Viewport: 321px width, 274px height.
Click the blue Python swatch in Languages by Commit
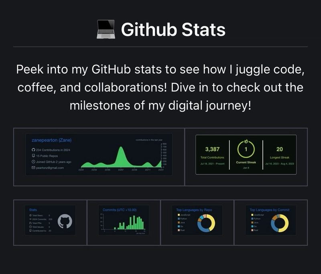point(252,219)
